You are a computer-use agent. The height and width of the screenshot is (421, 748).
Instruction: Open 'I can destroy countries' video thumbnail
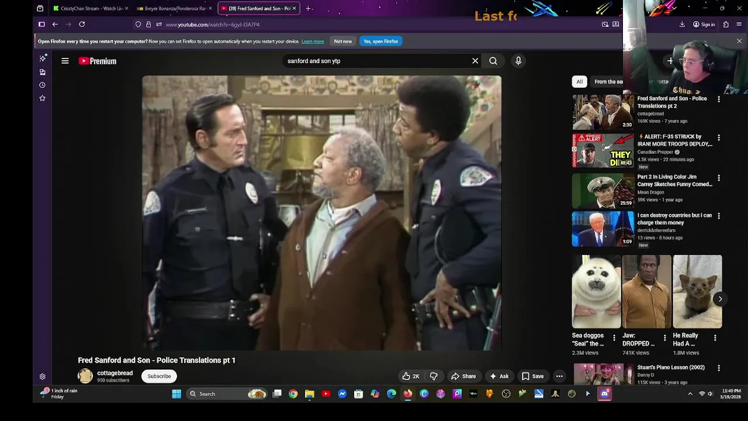pos(602,229)
